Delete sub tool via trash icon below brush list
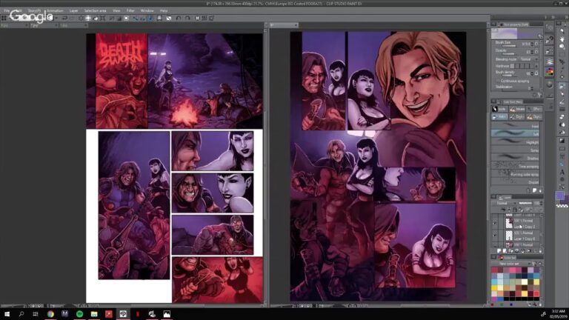This screenshot has height=320, width=569. 540,190
